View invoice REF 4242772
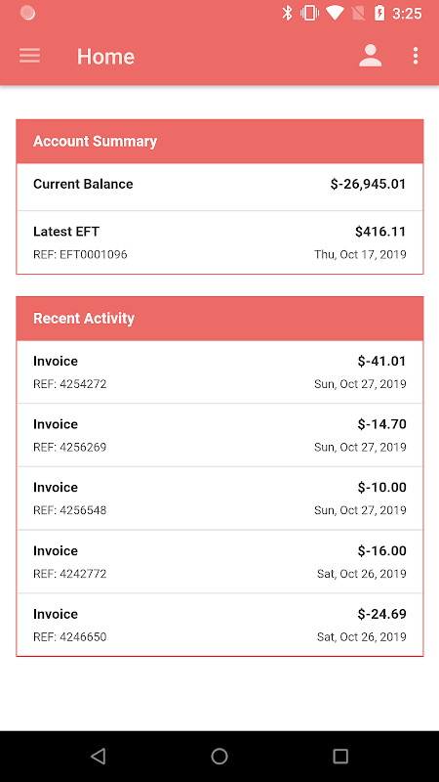This screenshot has width=439, height=782. [x=219, y=561]
